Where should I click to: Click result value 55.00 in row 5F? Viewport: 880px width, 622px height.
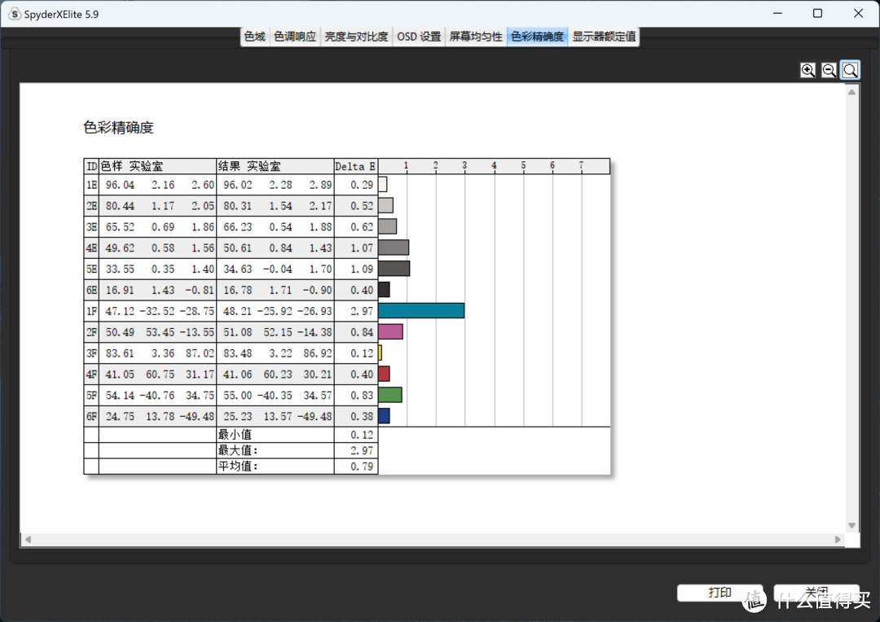tap(237, 396)
